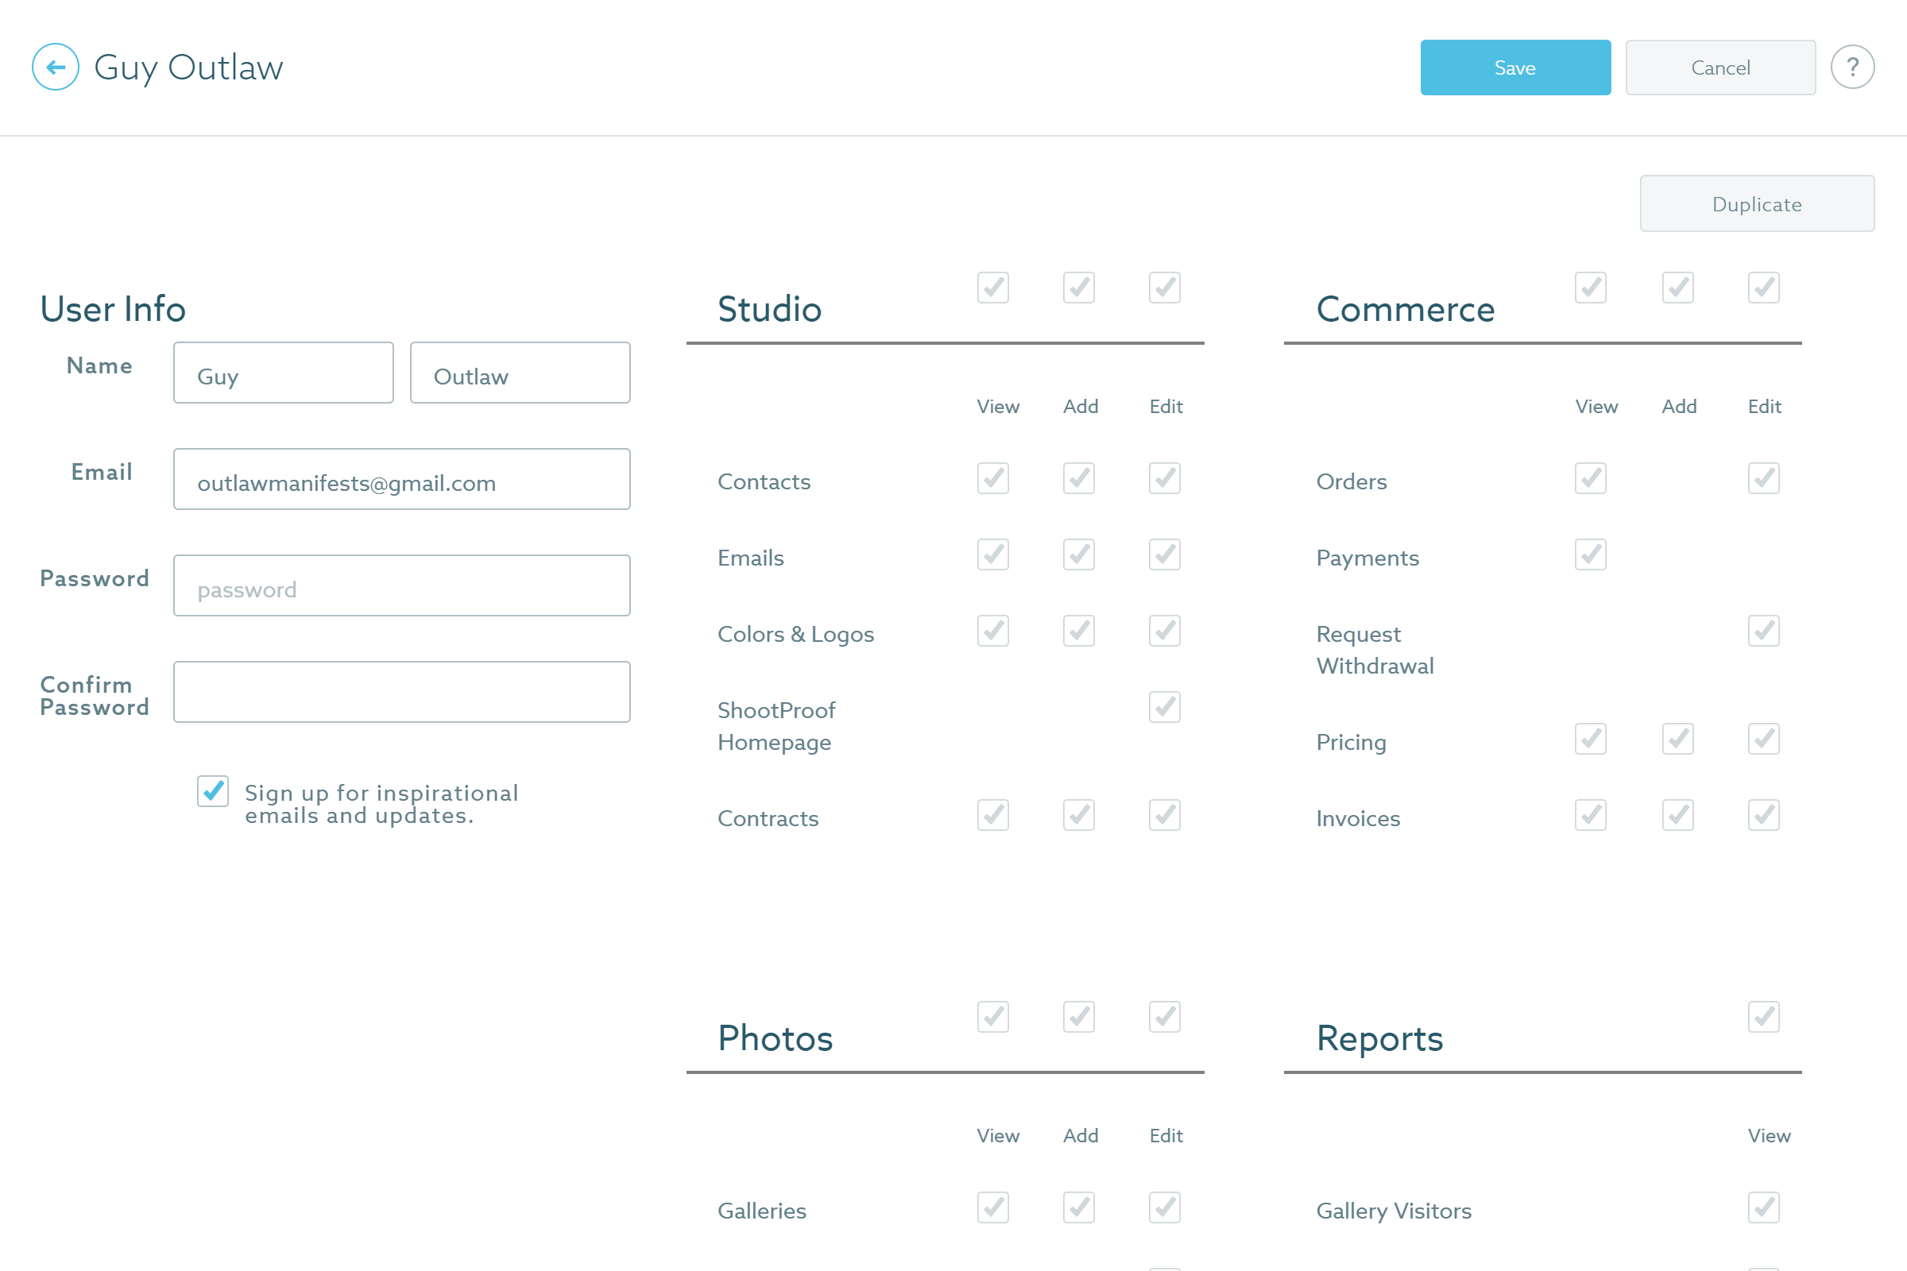The height and width of the screenshot is (1271, 1907).
Task: Toggle Galleries Add permission checkbox
Action: [1078, 1207]
